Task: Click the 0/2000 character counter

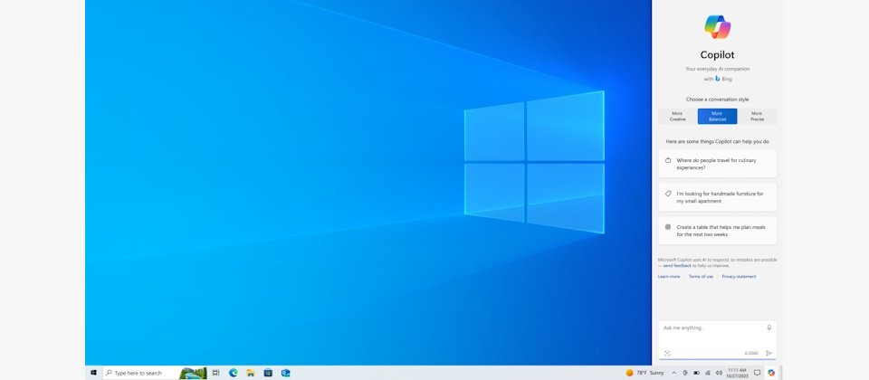Action: pos(751,354)
